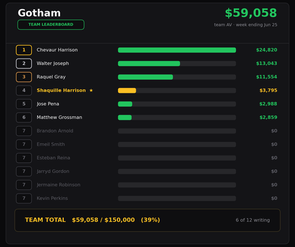The height and width of the screenshot is (247, 295).
Task: Click Matthew Grossman's progress bar
Action: [x=177, y=118]
